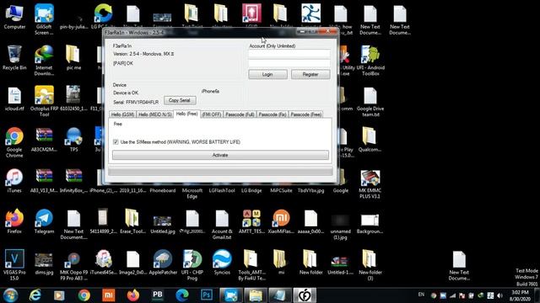This screenshot has height=303, width=540.
Task: Select the icloud.rtf file icon
Action: tap(14, 99)
